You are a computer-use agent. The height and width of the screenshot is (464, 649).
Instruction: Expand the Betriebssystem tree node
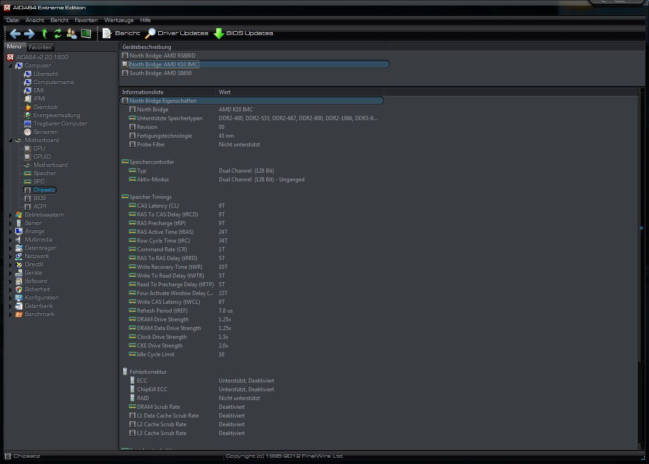11,215
